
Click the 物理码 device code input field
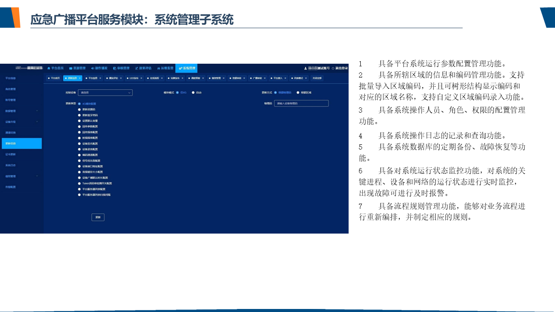click(301, 104)
